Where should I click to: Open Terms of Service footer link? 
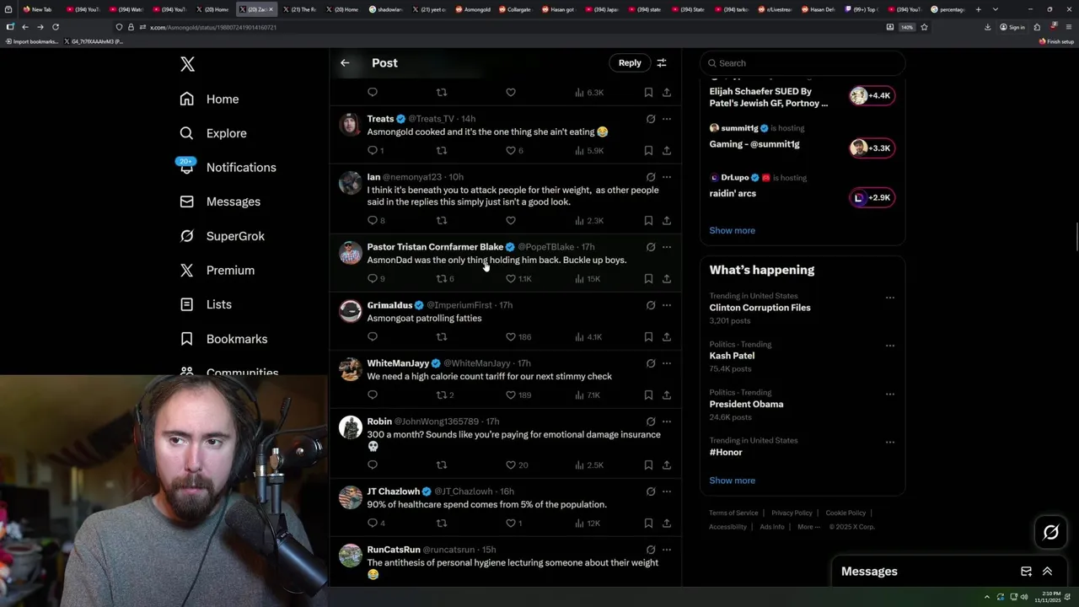coord(733,513)
